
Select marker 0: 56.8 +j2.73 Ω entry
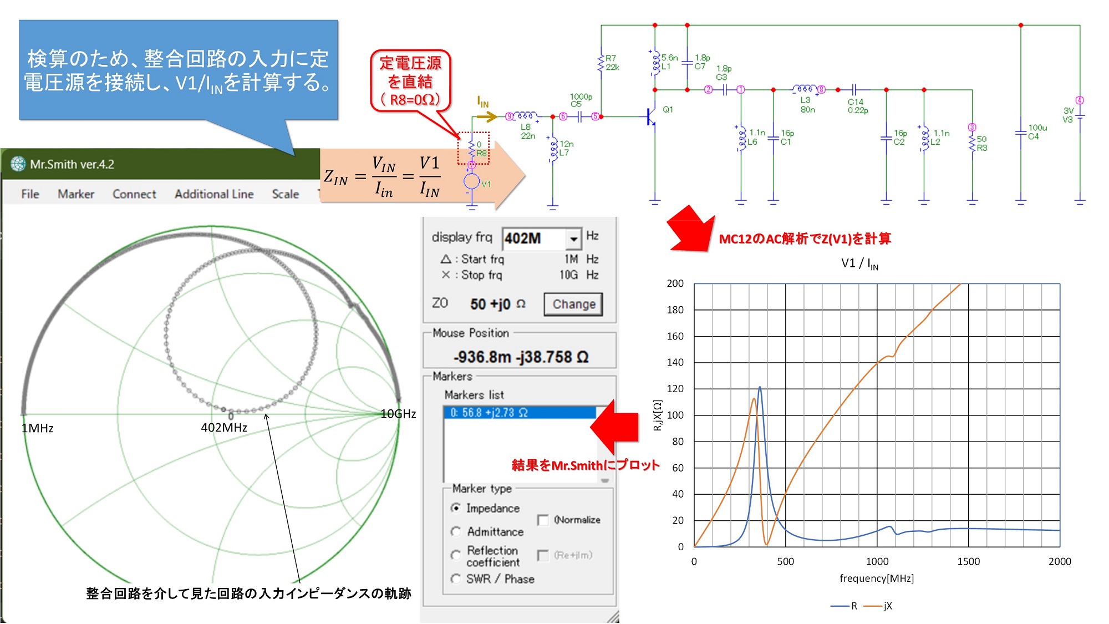coord(520,413)
